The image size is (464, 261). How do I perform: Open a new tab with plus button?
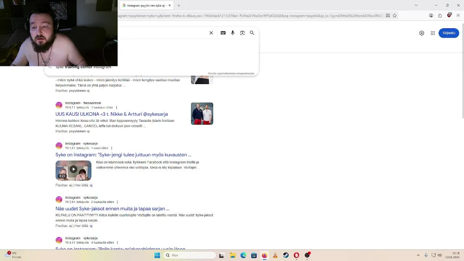179,5
